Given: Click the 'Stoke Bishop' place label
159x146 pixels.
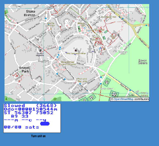Looking at the screenshot, I should tap(30, 13).
